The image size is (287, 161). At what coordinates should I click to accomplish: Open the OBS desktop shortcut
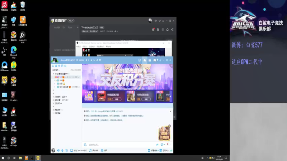pyautogui.click(x=4, y=51)
